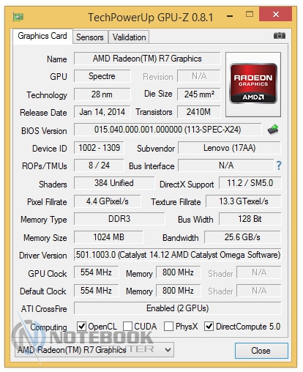Select the Graphics Card tab

[x=42, y=36]
